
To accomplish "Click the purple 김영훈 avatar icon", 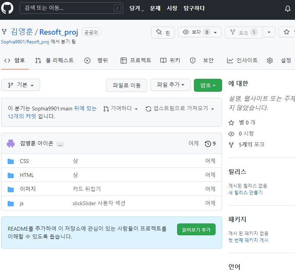I will [x=11, y=143].
